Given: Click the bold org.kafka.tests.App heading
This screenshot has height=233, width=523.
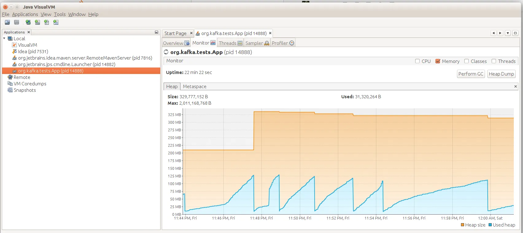Looking at the screenshot, I should [196, 52].
